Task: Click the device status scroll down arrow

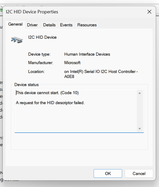Action: [140, 129]
